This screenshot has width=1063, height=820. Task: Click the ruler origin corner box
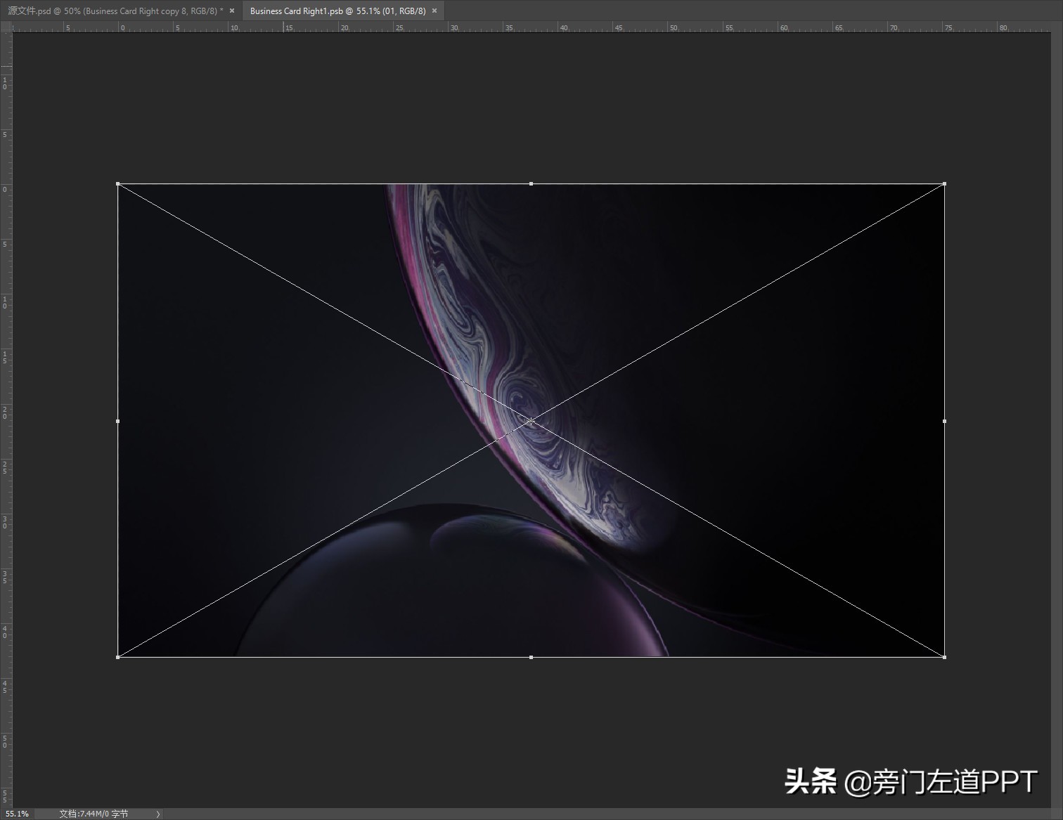(x=6, y=27)
